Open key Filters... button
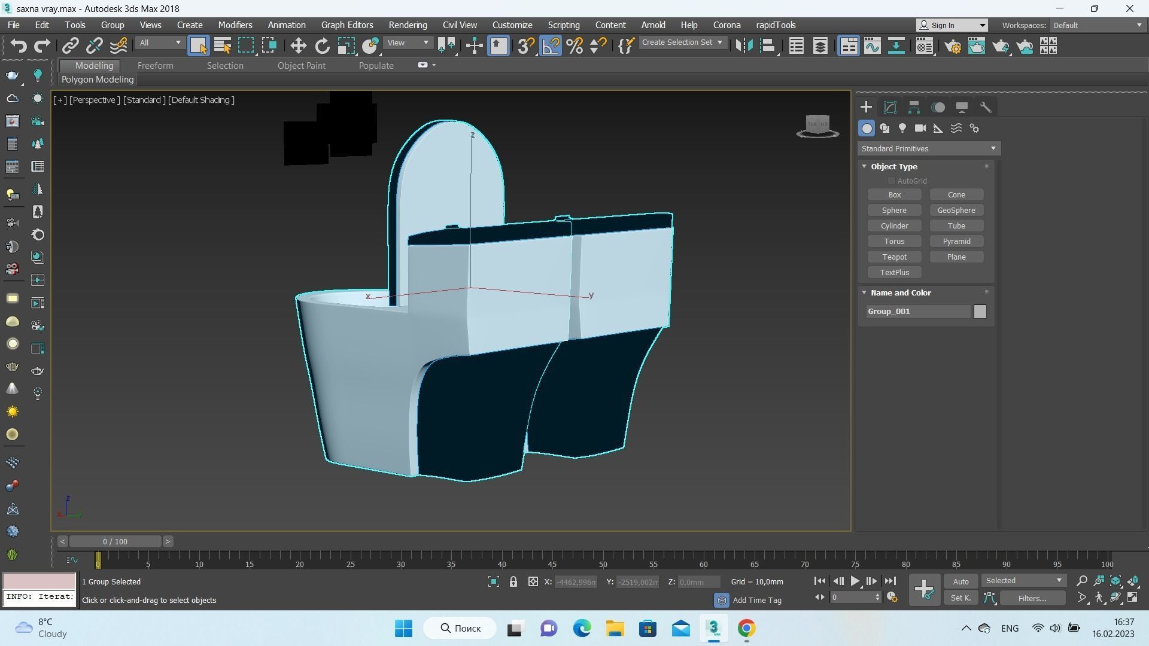The height and width of the screenshot is (646, 1149). 1032,598
